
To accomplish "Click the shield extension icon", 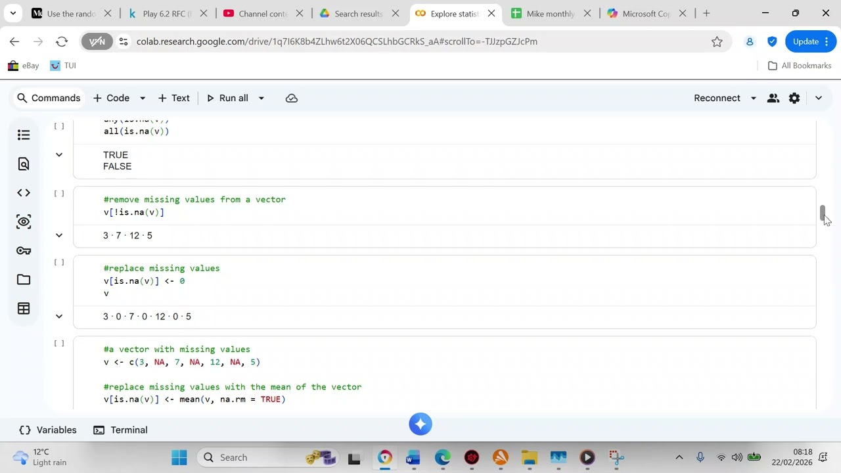I will (x=772, y=41).
